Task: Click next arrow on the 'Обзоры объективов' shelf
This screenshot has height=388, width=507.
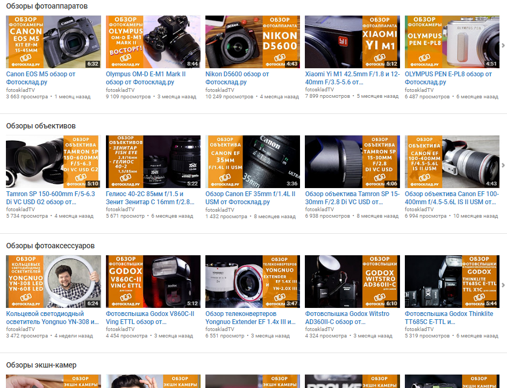Action: point(503,166)
